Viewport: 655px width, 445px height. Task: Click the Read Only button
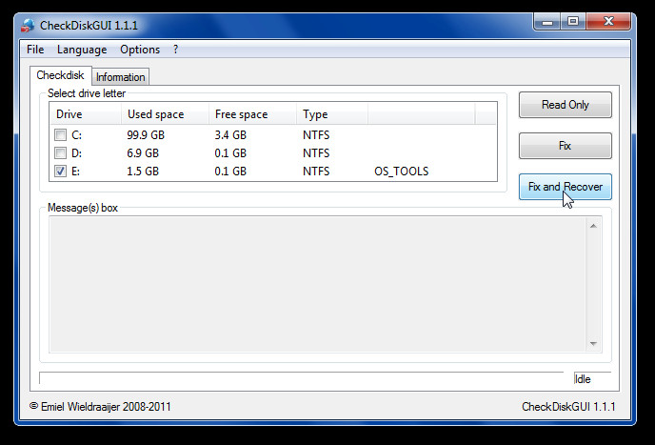(x=566, y=105)
